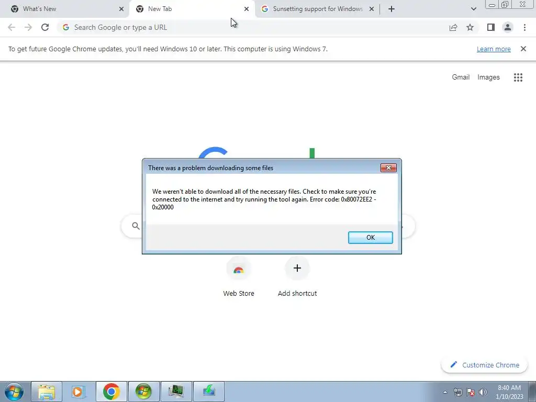The image size is (536, 402).
Task: Open the Gmail link
Action: [x=461, y=77]
